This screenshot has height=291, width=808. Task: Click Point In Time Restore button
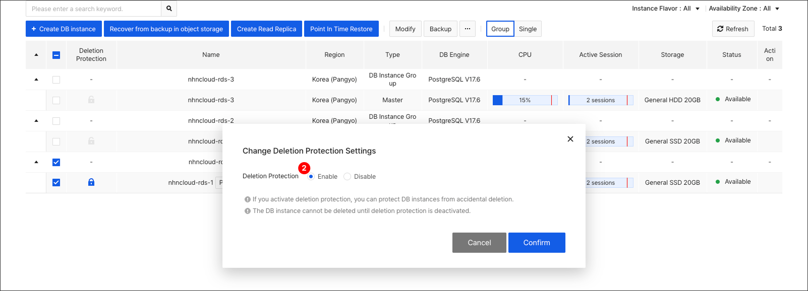click(341, 29)
